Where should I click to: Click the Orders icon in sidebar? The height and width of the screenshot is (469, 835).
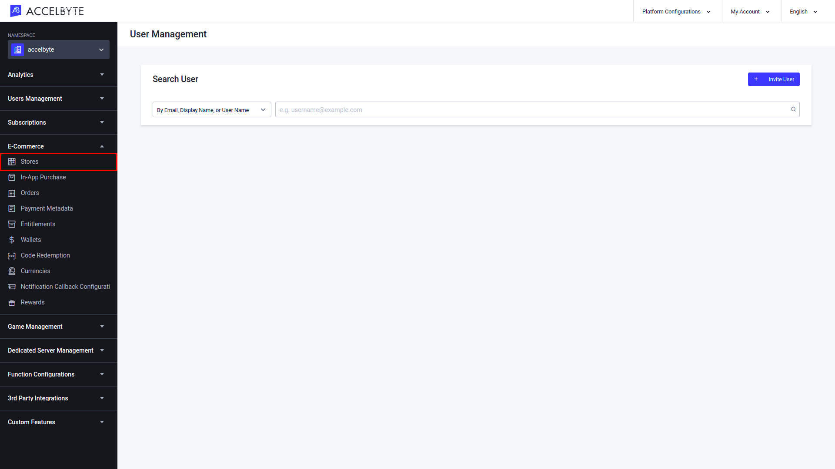point(11,193)
